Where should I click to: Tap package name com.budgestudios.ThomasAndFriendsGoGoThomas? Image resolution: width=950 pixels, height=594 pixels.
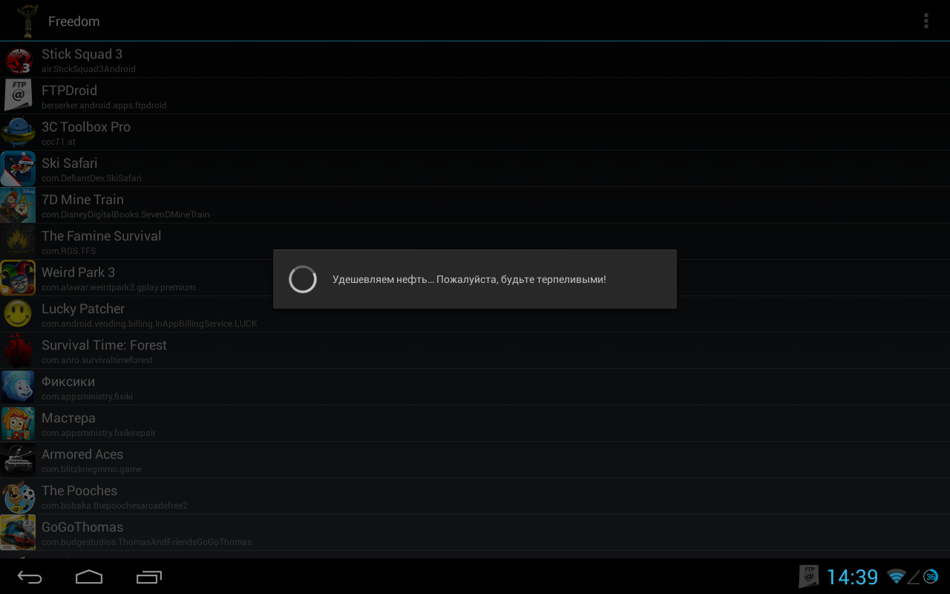coord(146,542)
